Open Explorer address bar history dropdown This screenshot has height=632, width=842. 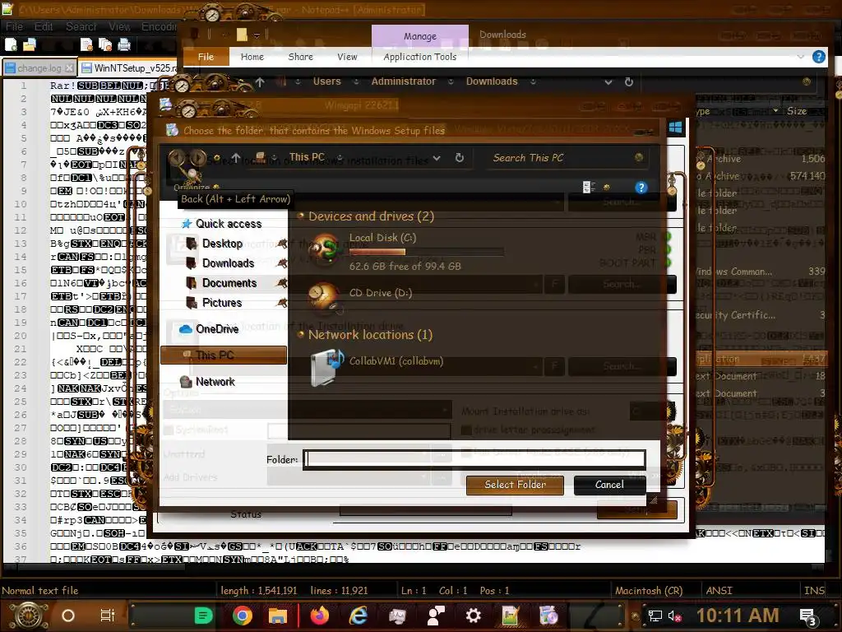coord(608,81)
